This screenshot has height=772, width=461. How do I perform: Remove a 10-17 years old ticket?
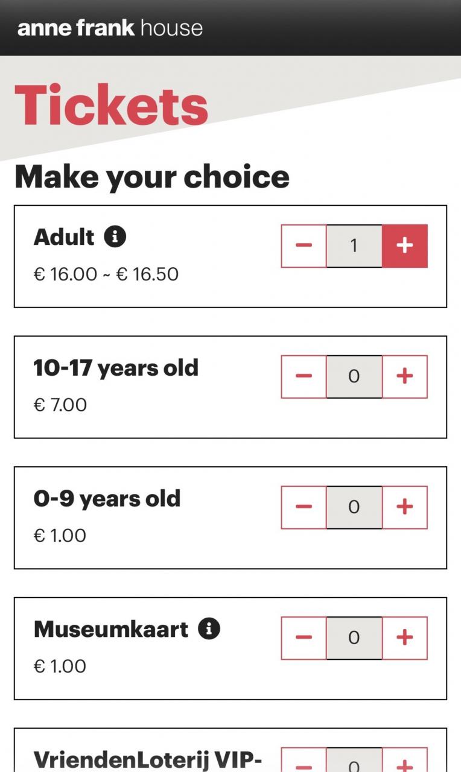[304, 376]
